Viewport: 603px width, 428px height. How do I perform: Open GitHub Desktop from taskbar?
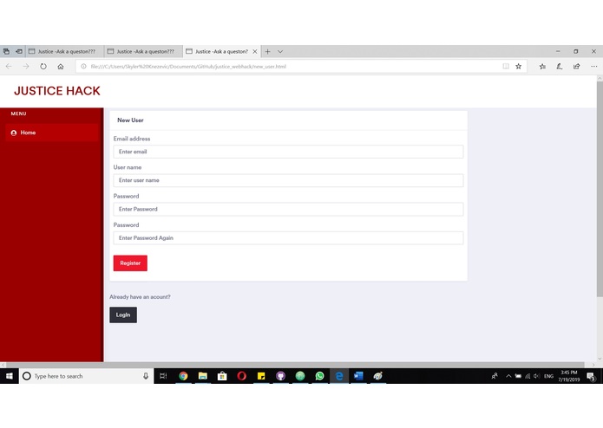(281, 376)
